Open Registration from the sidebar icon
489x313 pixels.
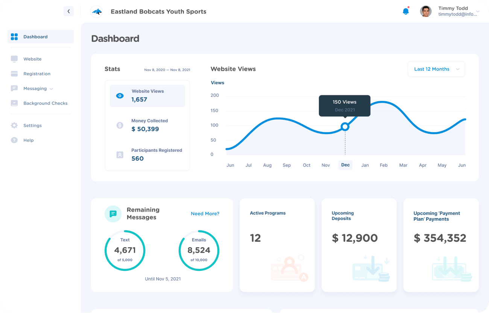(x=14, y=73)
